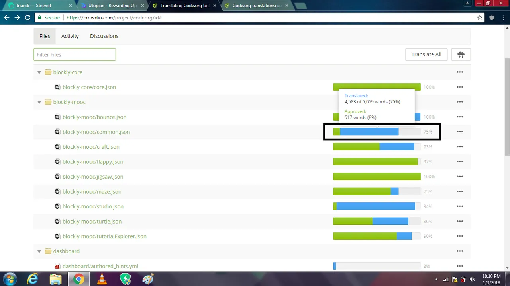Open options menu for studio.json row
Screen dimensions: 510x286
[460, 206]
